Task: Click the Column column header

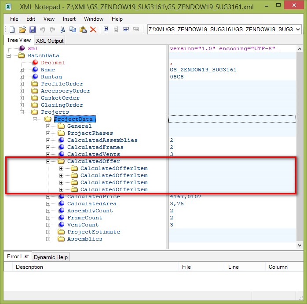Action: tap(284, 267)
